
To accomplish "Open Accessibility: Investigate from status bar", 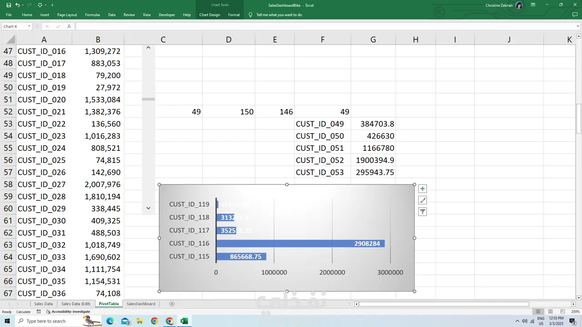I will click(68, 312).
